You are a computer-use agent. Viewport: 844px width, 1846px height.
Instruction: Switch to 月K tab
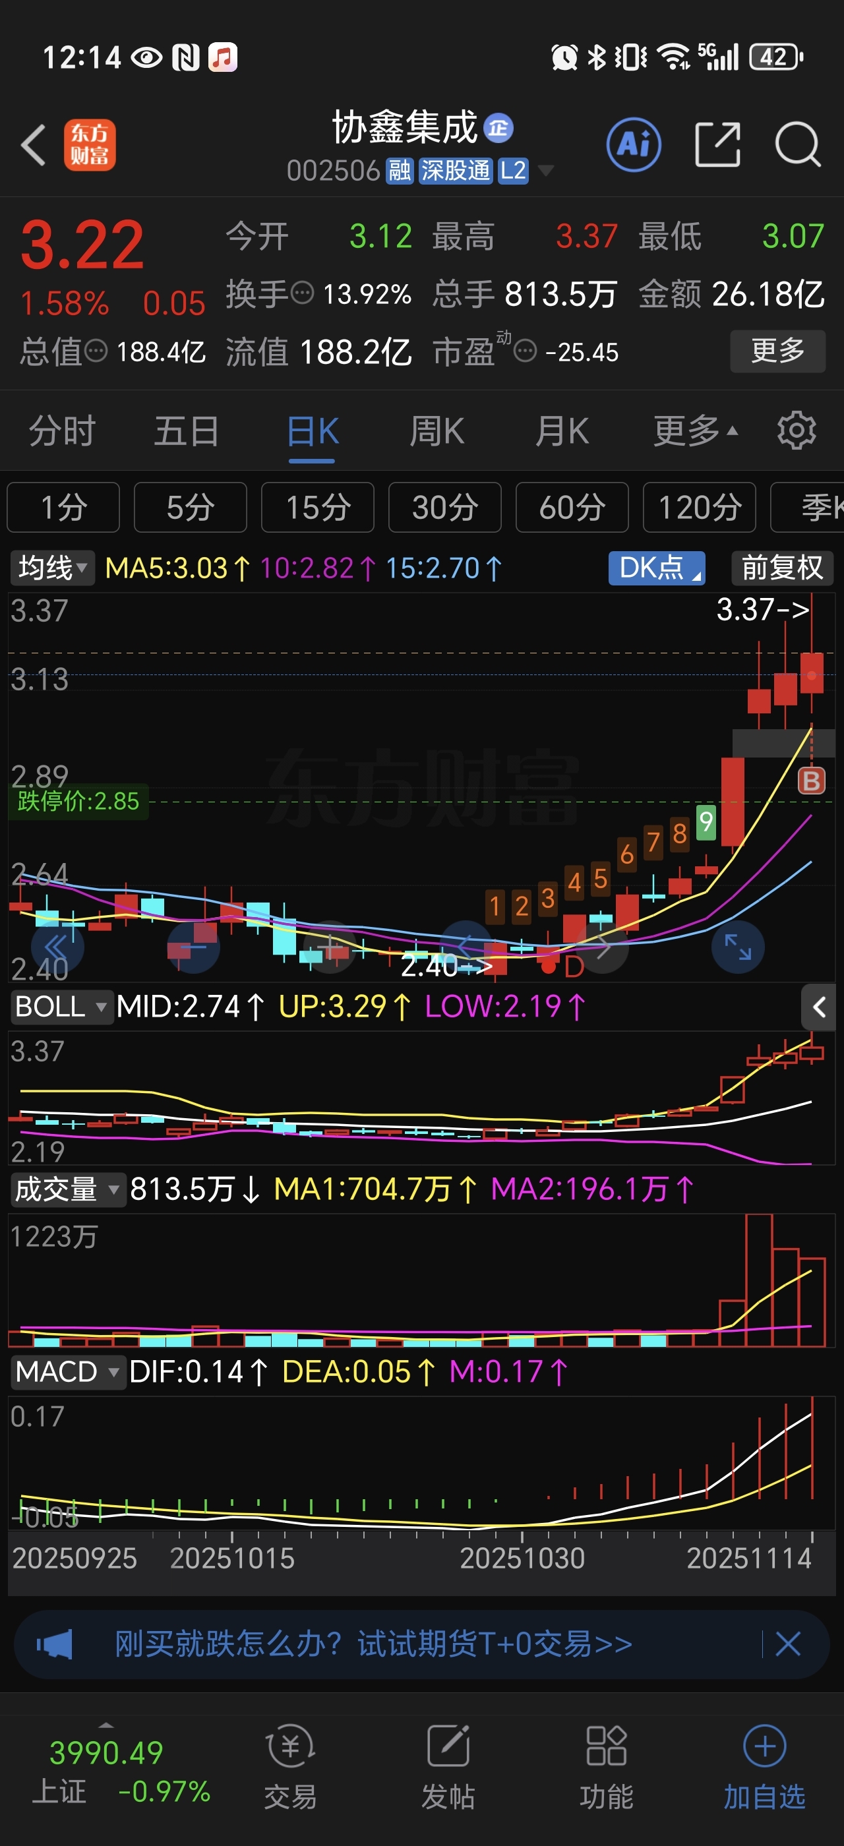(562, 431)
